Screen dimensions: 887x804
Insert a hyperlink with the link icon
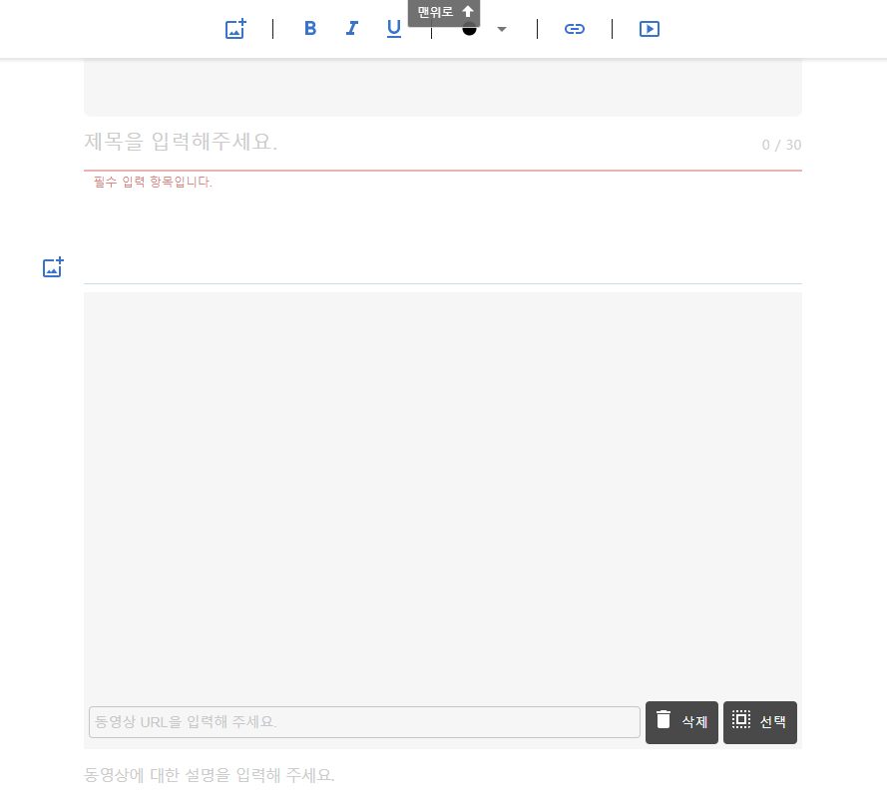tap(574, 29)
